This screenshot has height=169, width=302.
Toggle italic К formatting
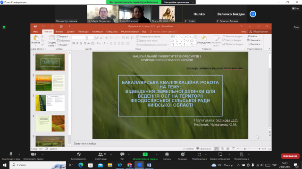pos(77,44)
